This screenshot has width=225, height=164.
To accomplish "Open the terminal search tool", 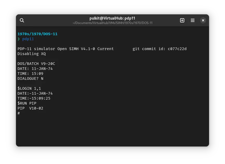I will [x=22, y=20].
